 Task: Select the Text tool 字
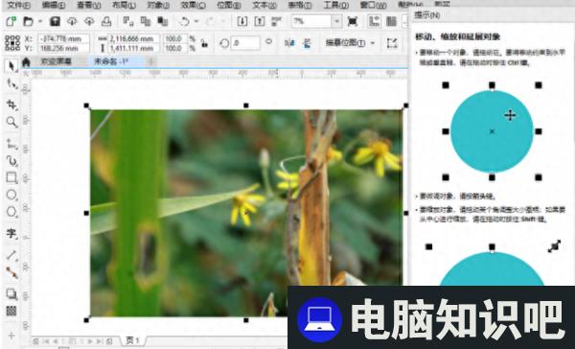(x=11, y=233)
